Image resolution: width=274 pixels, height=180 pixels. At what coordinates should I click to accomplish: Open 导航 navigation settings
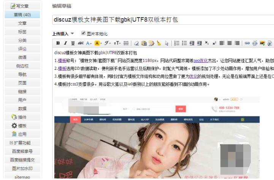coord(22,74)
